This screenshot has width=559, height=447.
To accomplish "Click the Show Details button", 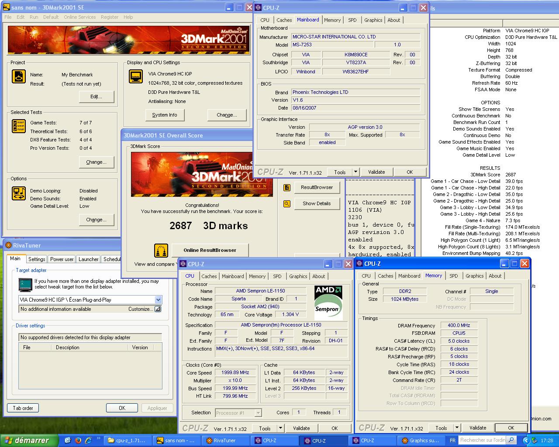I will click(317, 203).
